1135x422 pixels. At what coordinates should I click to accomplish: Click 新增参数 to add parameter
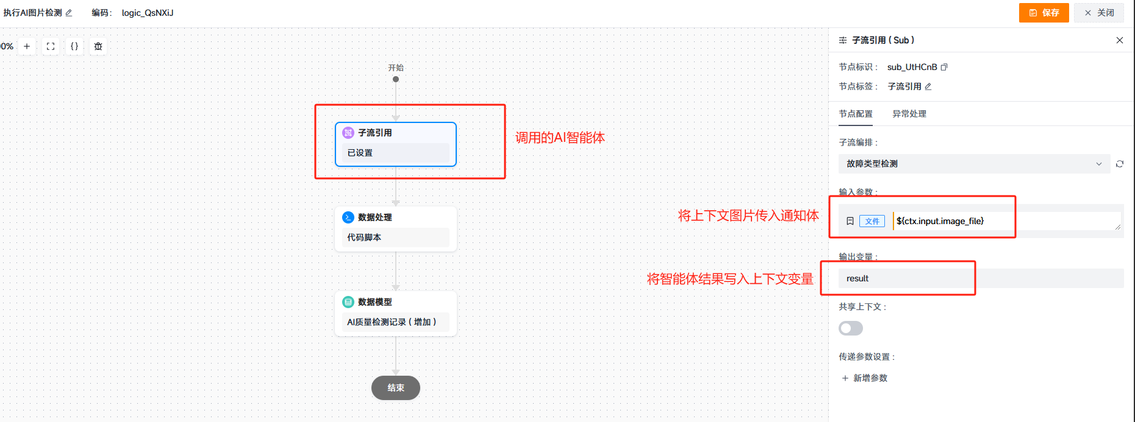[864, 378]
